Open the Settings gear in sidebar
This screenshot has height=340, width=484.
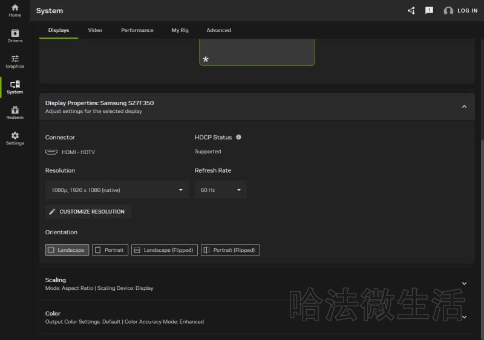pos(15,138)
